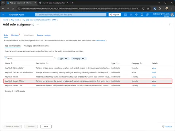Select the Key Vault Reader role
The width and height of the screenshot is (175, 131).
[x=88, y=77]
